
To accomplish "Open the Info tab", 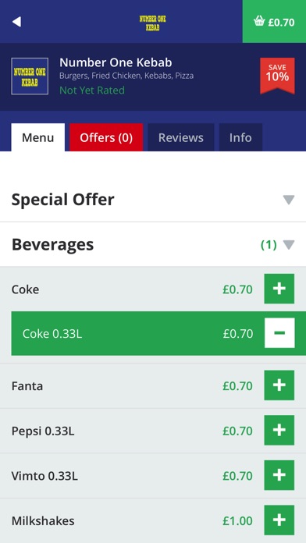I will click(x=240, y=137).
